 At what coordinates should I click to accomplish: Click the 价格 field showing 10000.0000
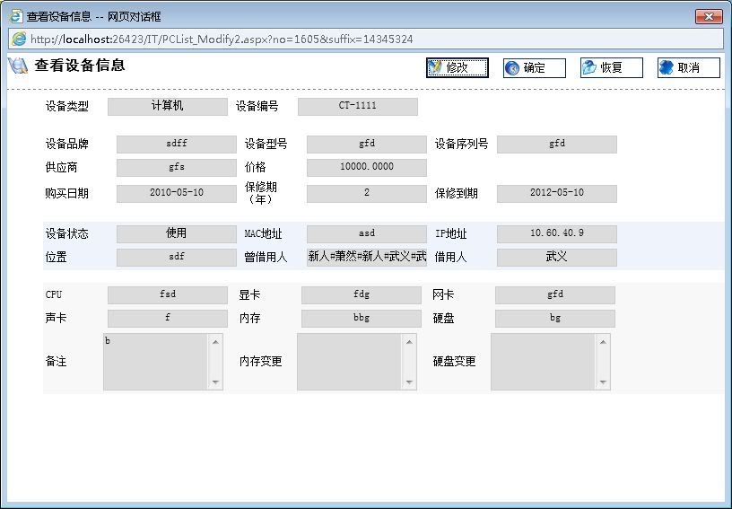(x=367, y=168)
